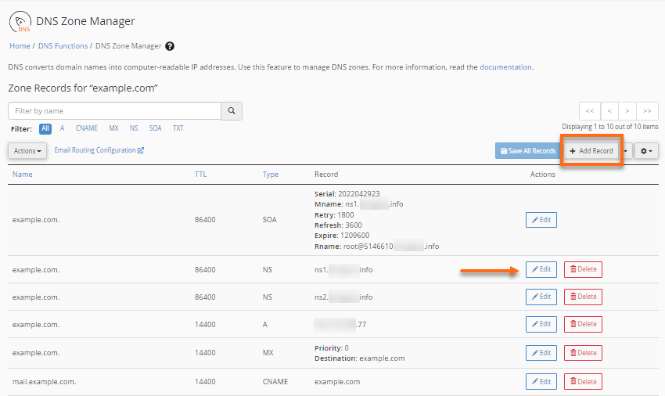This screenshot has width=665, height=396.
Task: Click in the Filter by name field
Action: [x=114, y=111]
